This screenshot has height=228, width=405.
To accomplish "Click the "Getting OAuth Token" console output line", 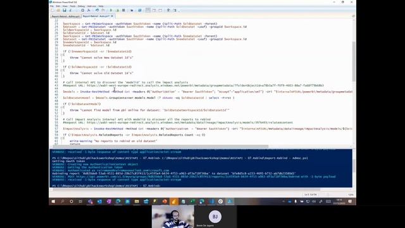I will click(68, 161).
